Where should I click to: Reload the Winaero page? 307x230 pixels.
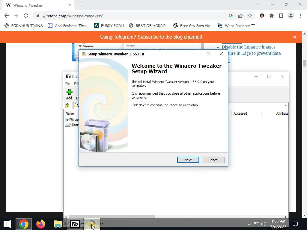coord(26,16)
